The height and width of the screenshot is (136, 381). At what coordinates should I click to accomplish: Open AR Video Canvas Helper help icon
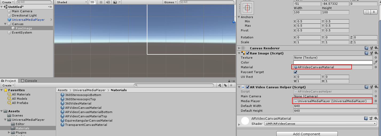367,87
